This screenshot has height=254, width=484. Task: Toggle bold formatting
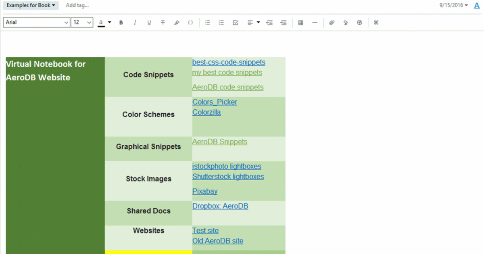121,22
